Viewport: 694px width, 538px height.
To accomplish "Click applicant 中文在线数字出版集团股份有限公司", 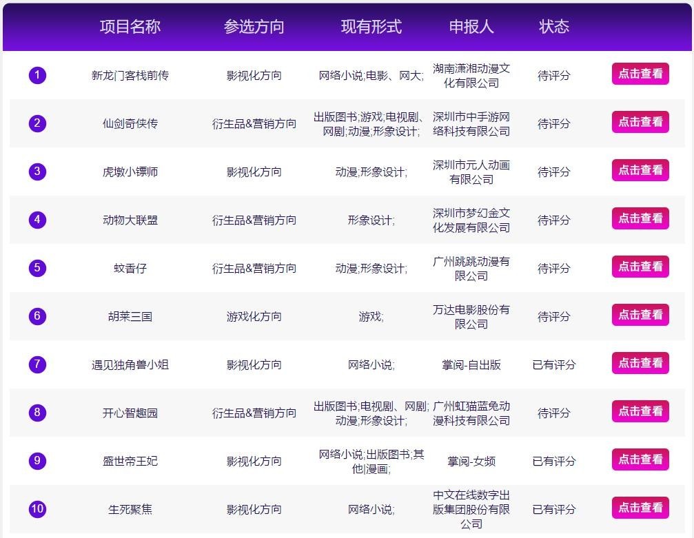I will 471,509.
